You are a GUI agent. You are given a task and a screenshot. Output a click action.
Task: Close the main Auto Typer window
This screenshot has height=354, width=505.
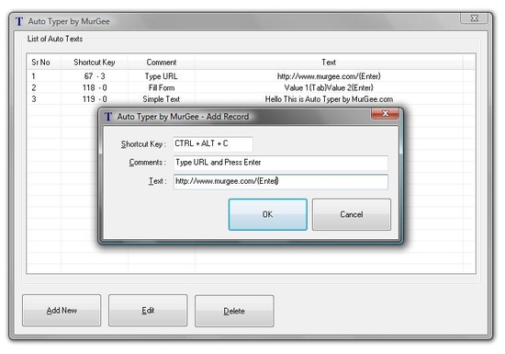pos(474,18)
